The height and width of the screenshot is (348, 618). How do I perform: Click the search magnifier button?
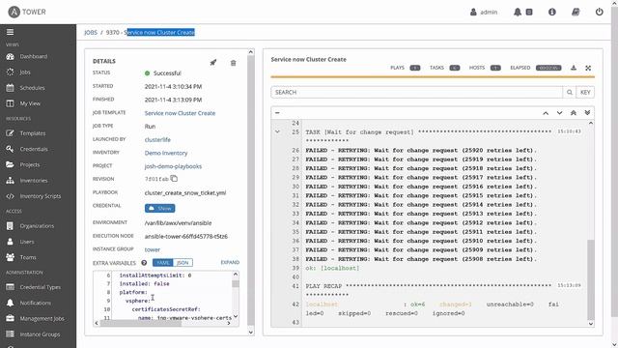point(570,93)
